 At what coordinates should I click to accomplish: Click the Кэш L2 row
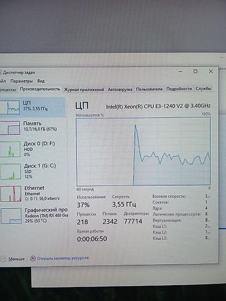point(181,232)
